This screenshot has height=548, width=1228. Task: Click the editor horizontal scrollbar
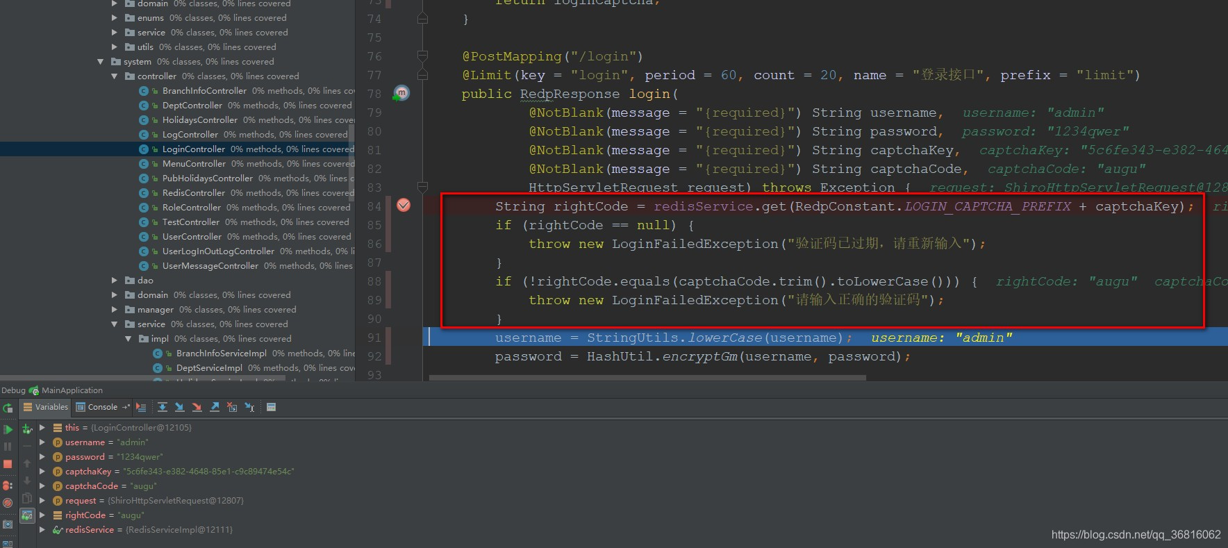click(647, 378)
